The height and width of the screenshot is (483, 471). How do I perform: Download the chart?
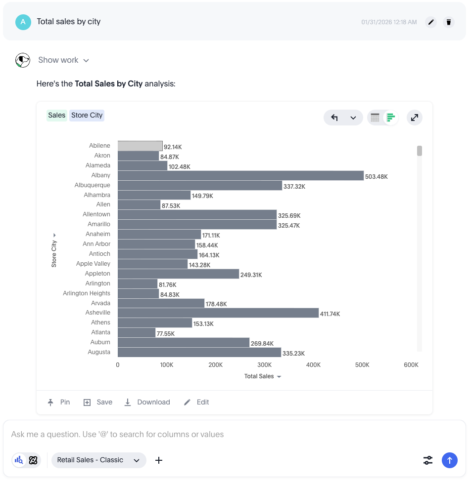[147, 402]
